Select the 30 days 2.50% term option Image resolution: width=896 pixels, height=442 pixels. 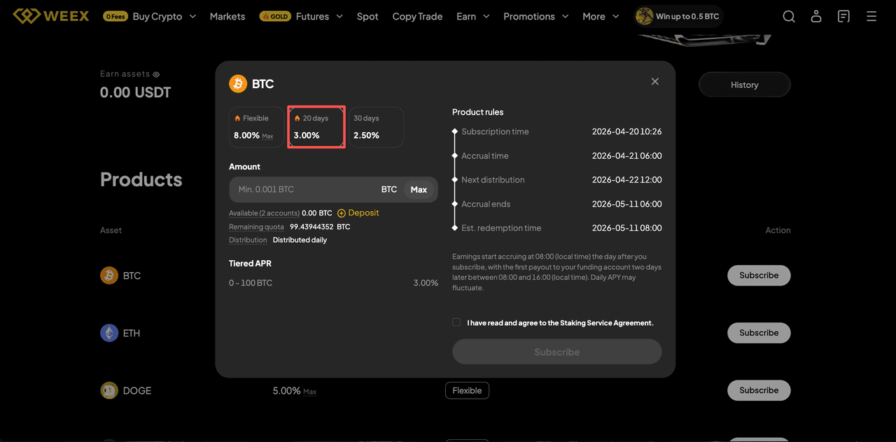click(377, 127)
